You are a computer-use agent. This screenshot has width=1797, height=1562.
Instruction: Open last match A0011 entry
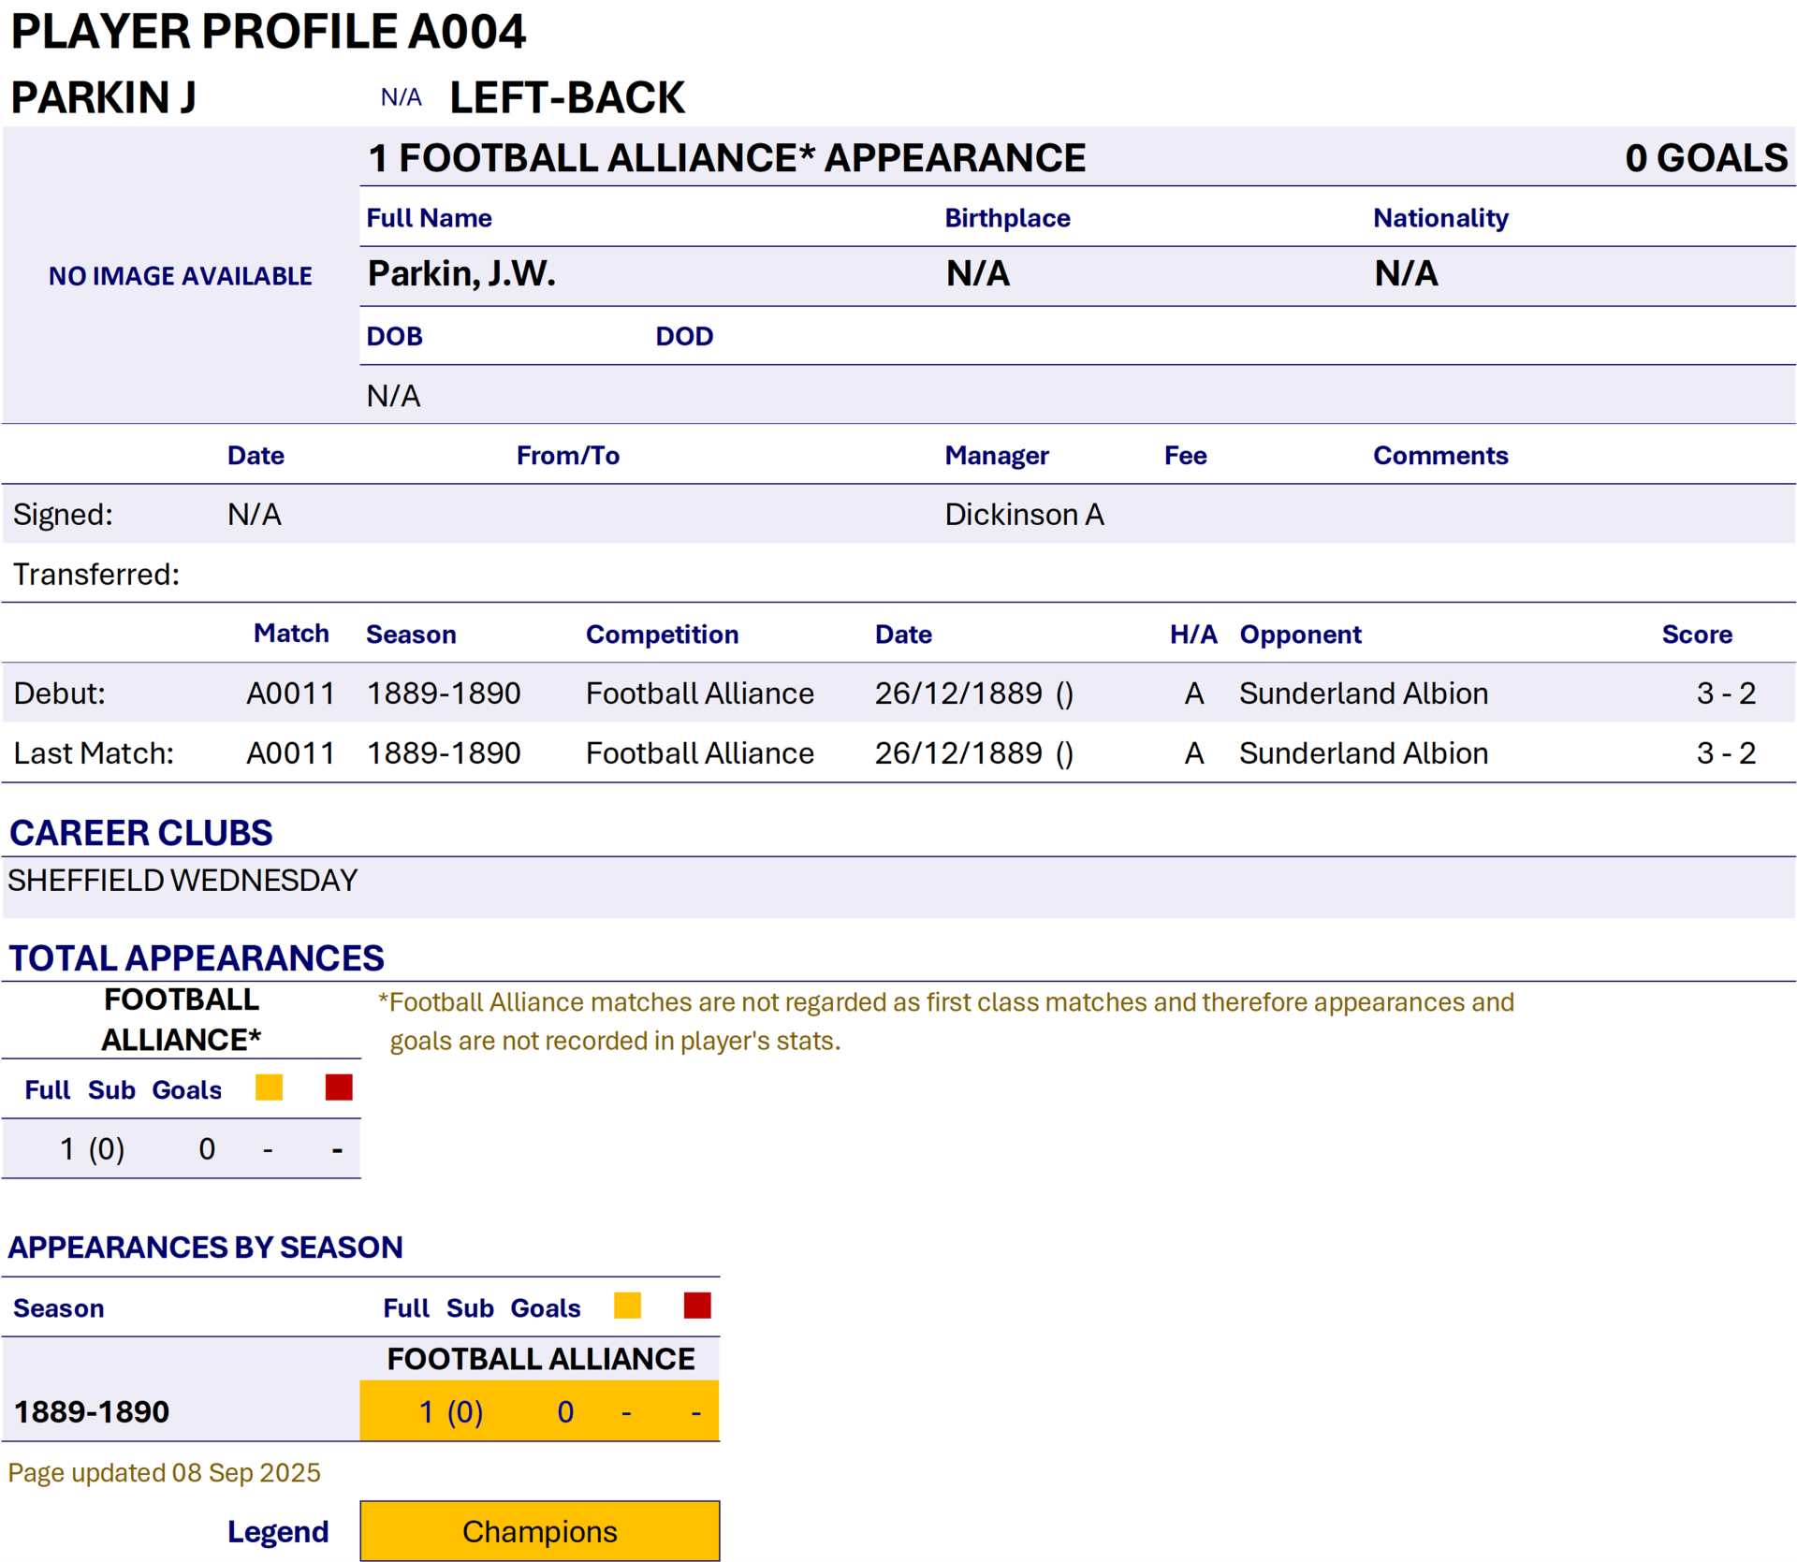[x=290, y=753]
